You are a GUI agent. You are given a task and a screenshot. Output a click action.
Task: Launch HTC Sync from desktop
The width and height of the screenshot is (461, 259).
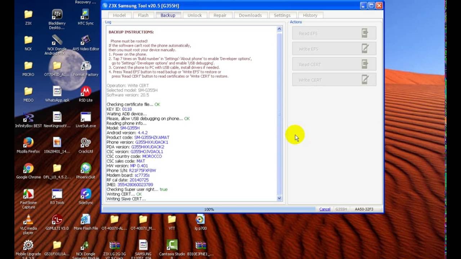click(x=86, y=17)
